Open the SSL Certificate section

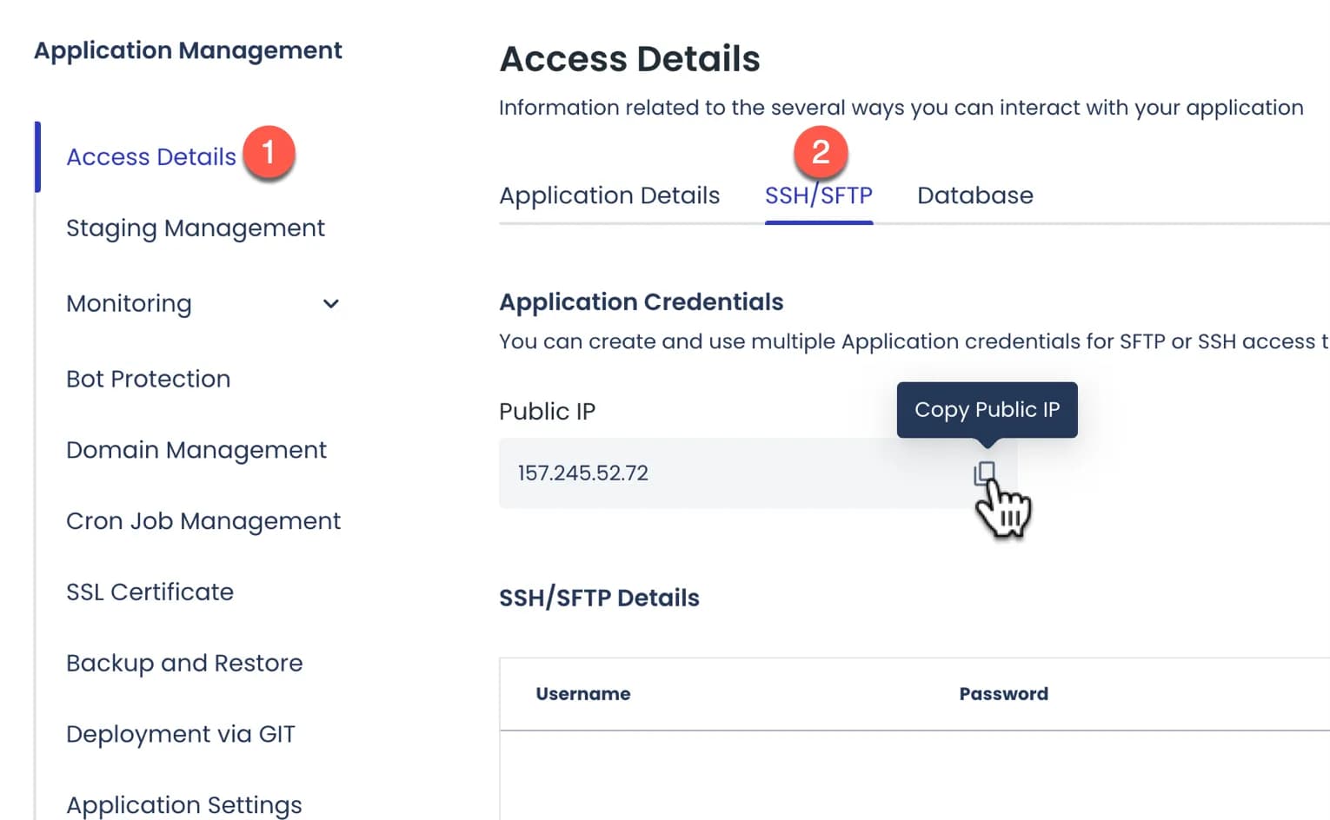[149, 592]
